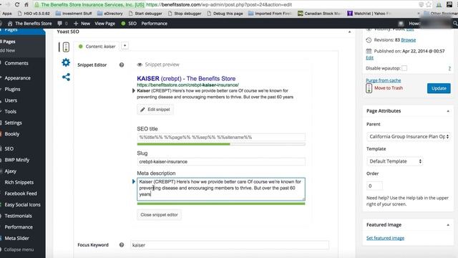Click Stop debugger bookmark
The image size is (458, 258).
click(x=185, y=13)
